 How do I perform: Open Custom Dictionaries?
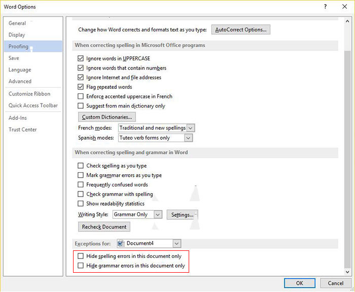(x=107, y=117)
